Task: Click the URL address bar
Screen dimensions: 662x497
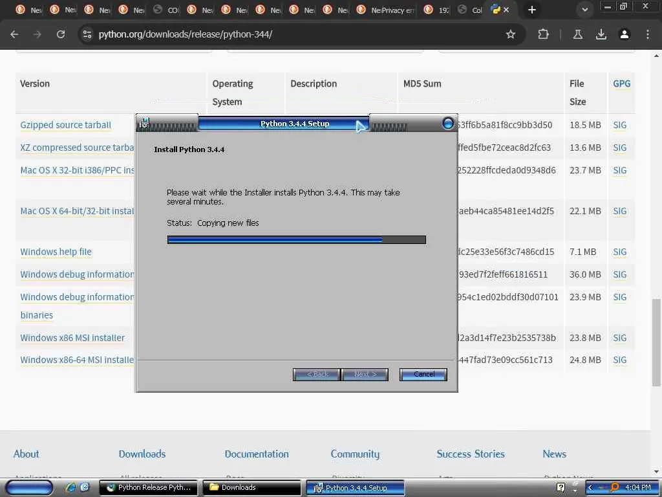Action: tap(295, 34)
